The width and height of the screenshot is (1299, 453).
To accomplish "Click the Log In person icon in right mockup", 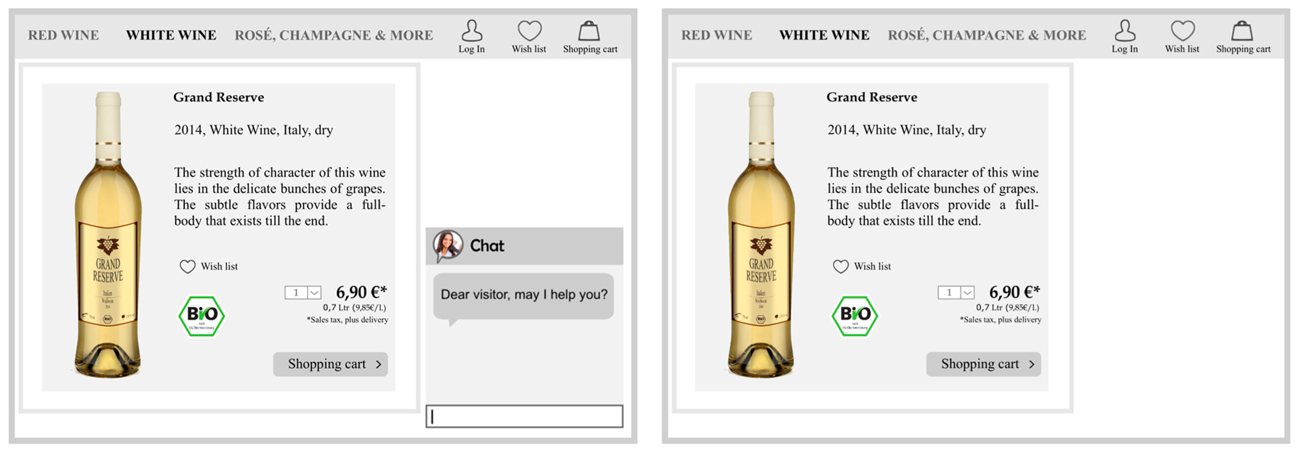I will coord(1125,31).
